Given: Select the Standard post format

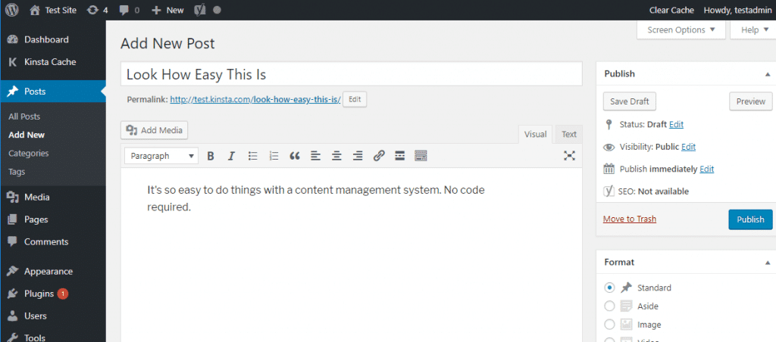Looking at the screenshot, I should coord(610,288).
